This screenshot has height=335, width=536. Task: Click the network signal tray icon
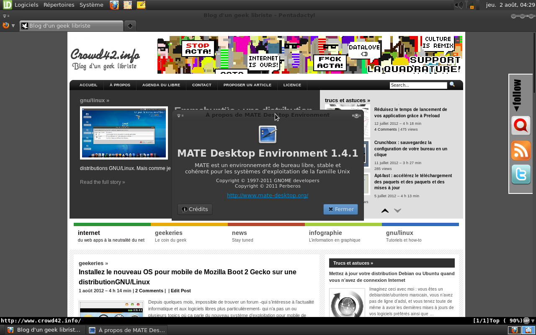tap(470, 5)
